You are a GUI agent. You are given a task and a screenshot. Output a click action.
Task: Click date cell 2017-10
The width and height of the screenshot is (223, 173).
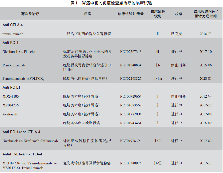coord(205,52)
